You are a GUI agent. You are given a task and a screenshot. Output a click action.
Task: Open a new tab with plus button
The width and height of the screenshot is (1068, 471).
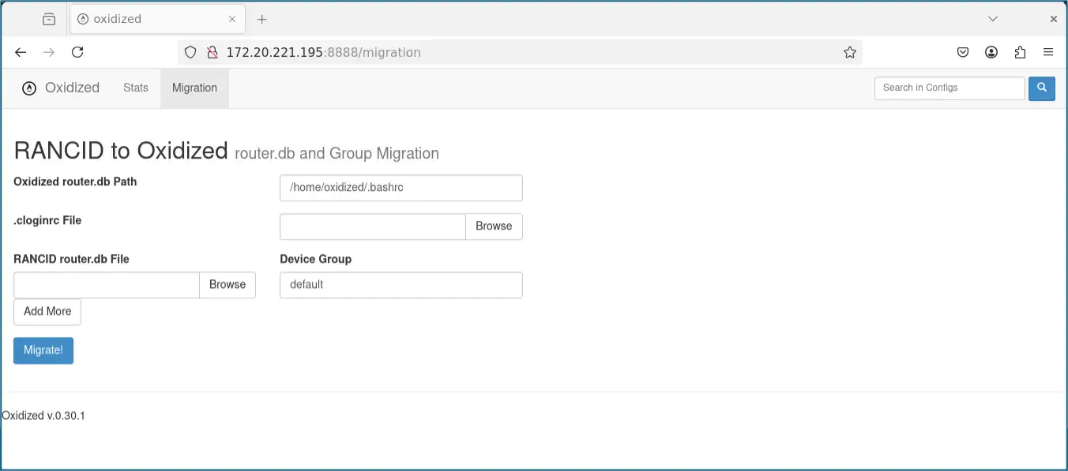coord(262,19)
